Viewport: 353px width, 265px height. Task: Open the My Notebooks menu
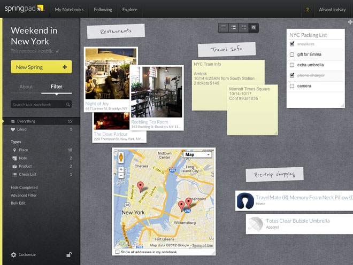(69, 10)
